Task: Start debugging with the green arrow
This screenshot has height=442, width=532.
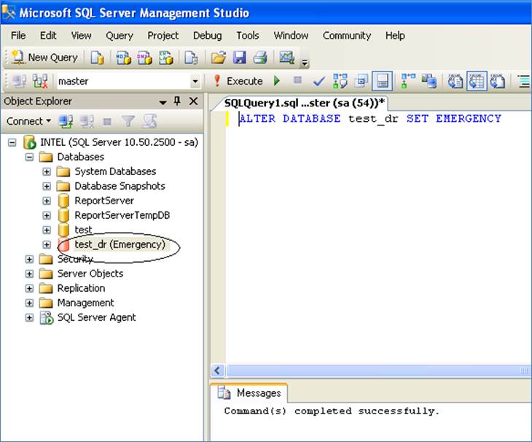Action: point(277,81)
